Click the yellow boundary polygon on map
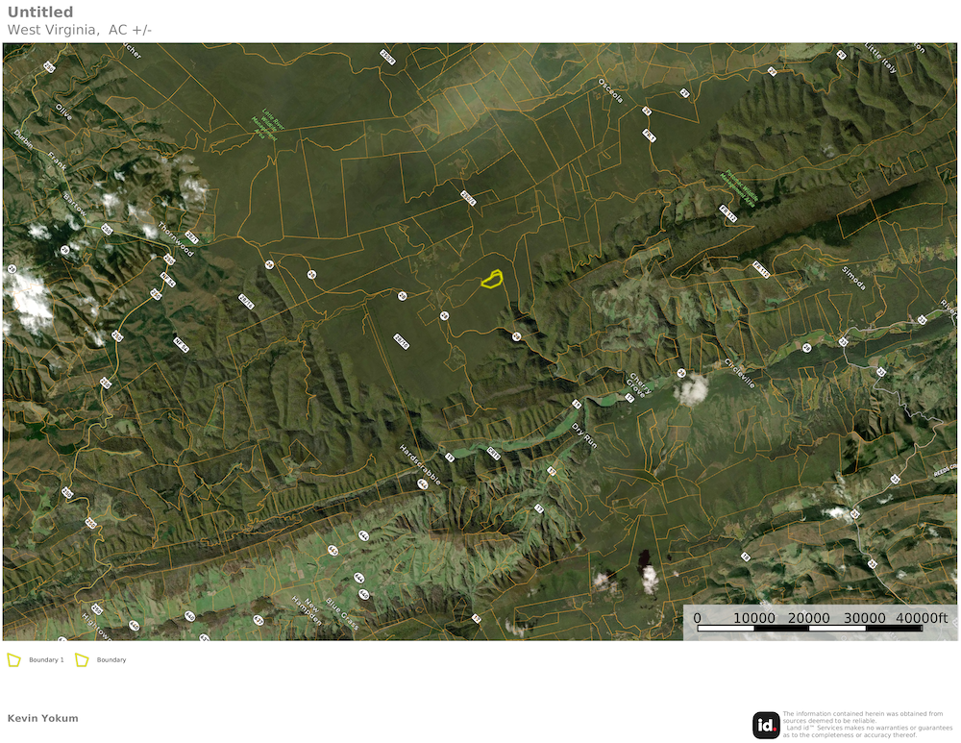This screenshot has width=961, height=743. [x=491, y=280]
